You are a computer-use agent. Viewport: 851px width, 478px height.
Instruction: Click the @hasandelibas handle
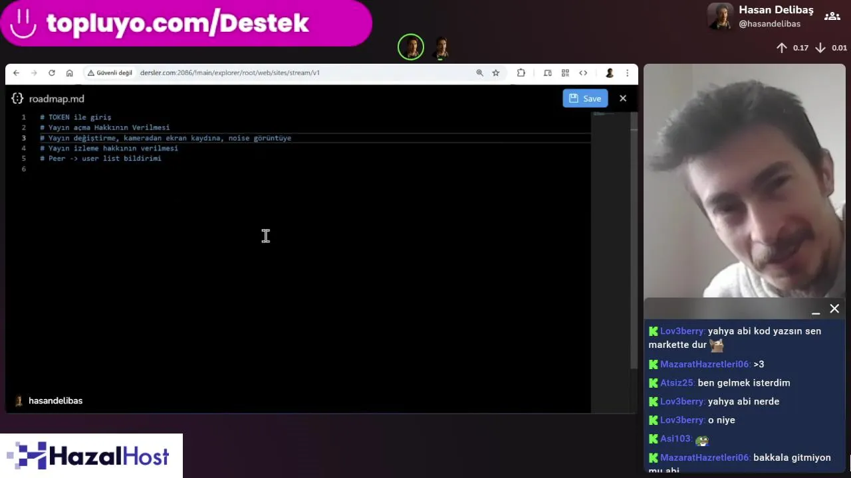[769, 24]
